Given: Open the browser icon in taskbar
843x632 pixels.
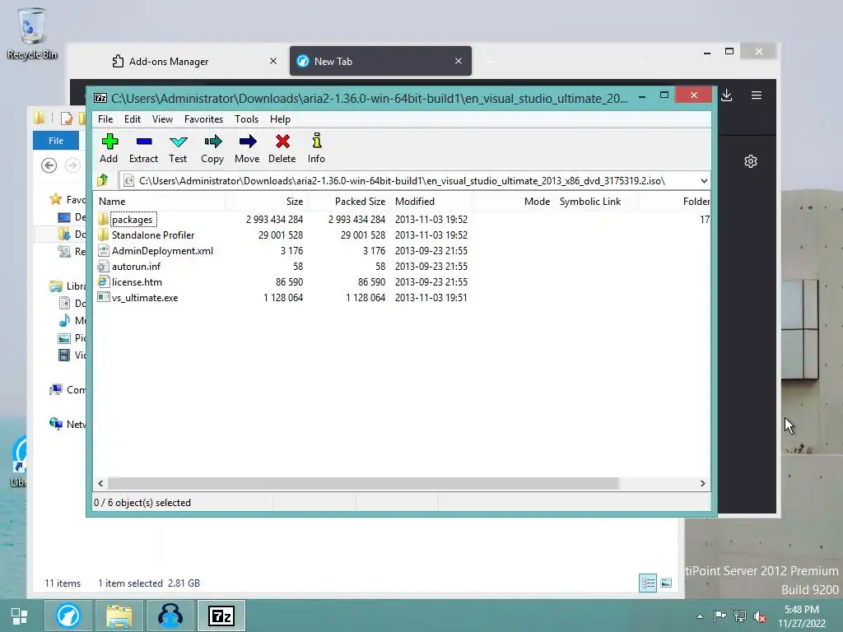Looking at the screenshot, I should pyautogui.click(x=68, y=616).
